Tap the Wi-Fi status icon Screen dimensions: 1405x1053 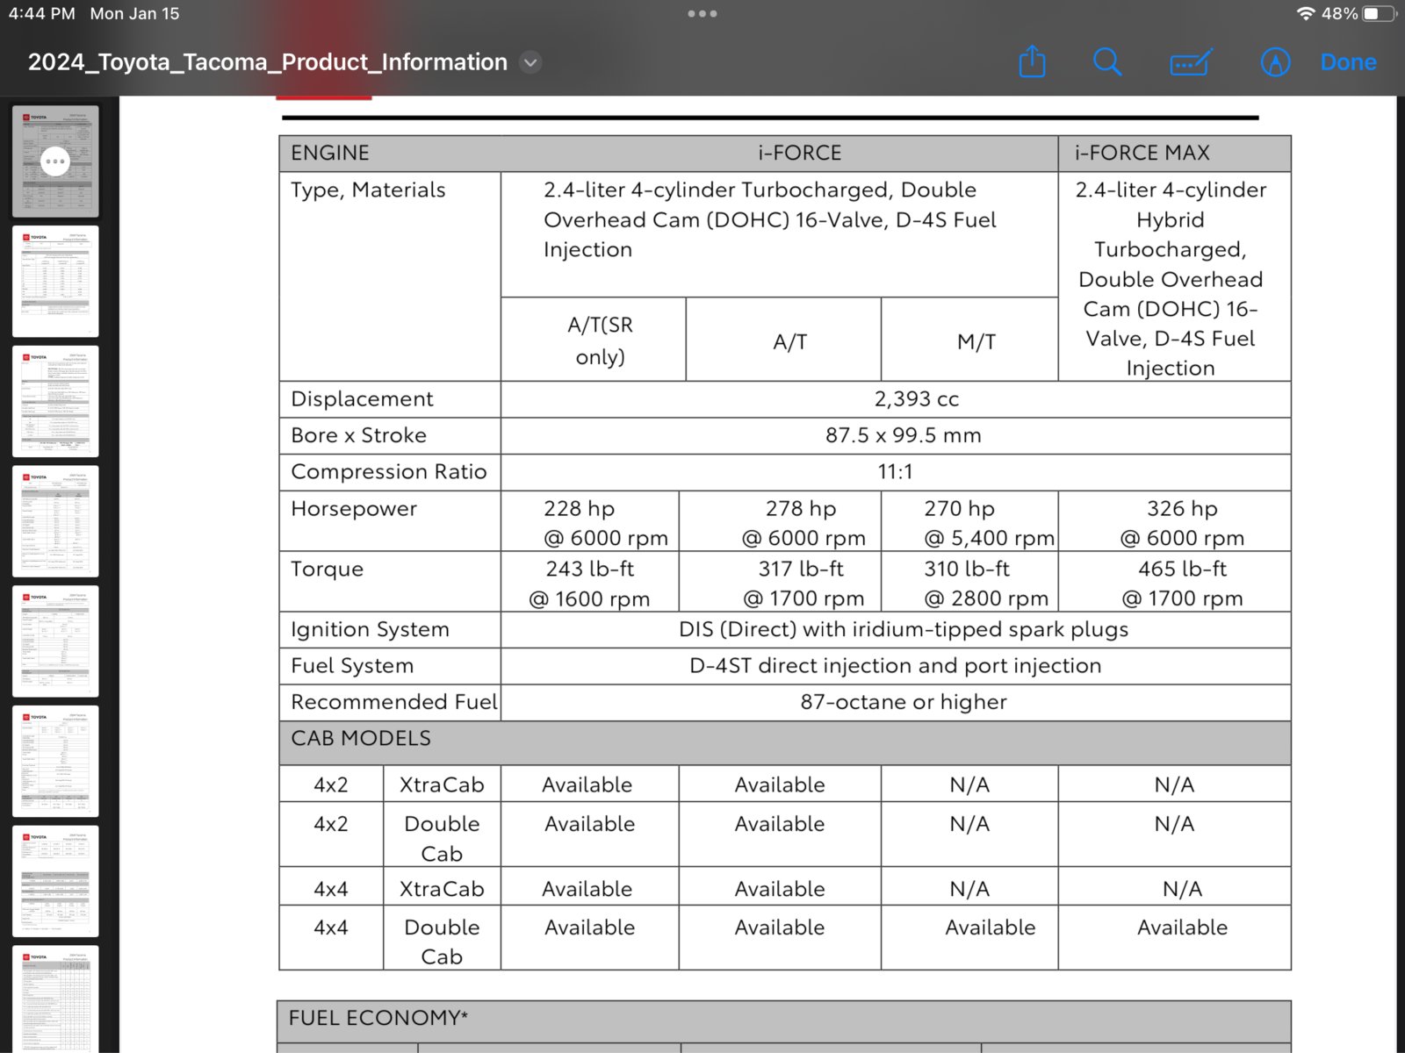1306,13
